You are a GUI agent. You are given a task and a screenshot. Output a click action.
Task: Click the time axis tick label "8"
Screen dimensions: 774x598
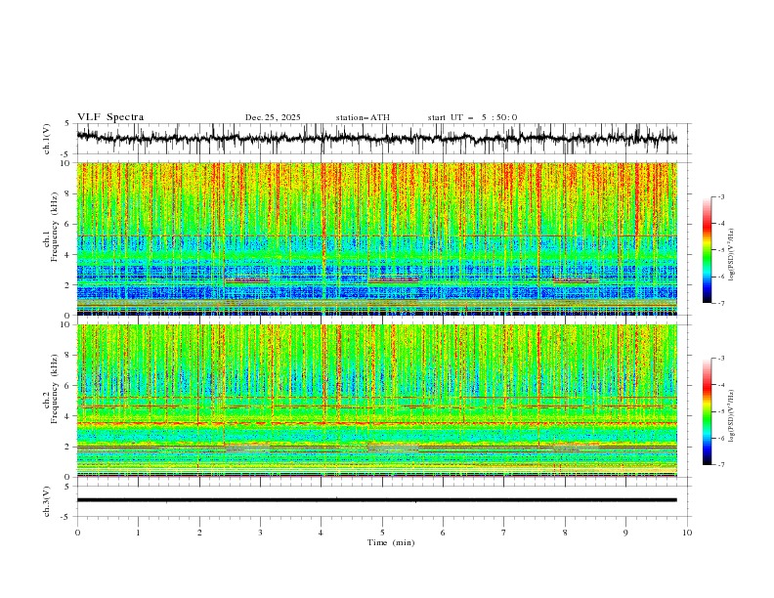(x=565, y=533)
